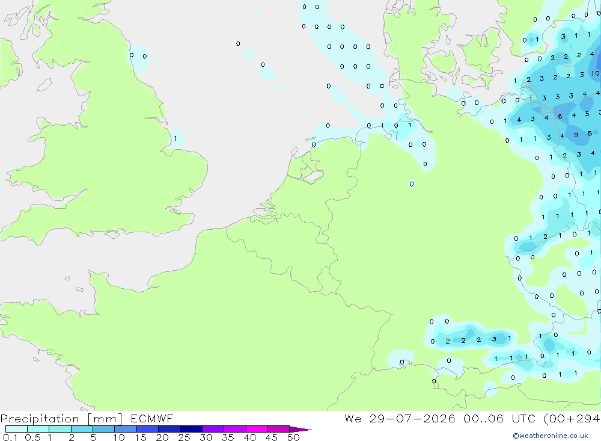Viewport: 601px width, 441px height.
Task: Choose the 10–15 mm legend color swatch
Action: 126,429
